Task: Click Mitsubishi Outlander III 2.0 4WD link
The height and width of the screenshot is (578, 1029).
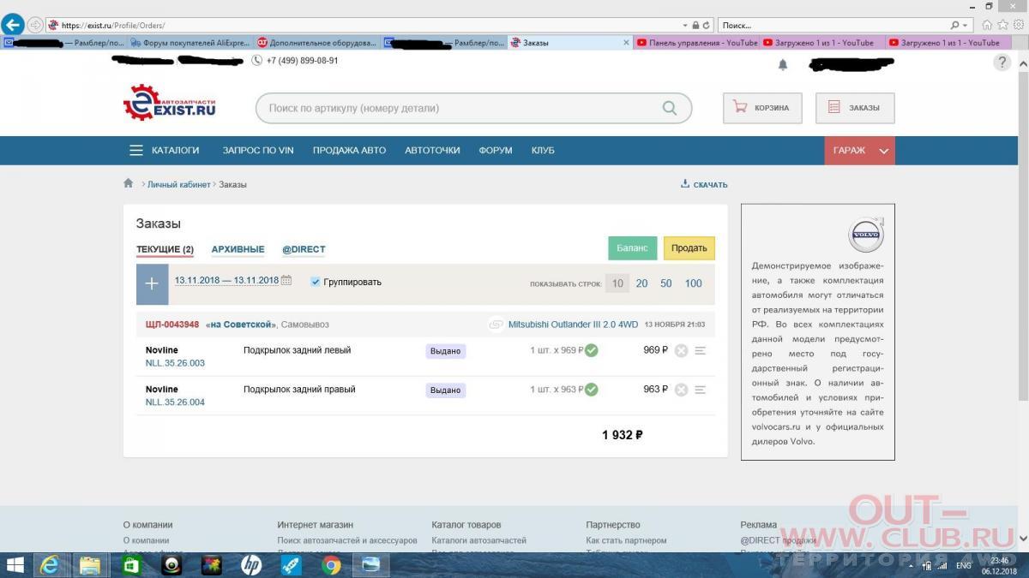Action: click(573, 325)
